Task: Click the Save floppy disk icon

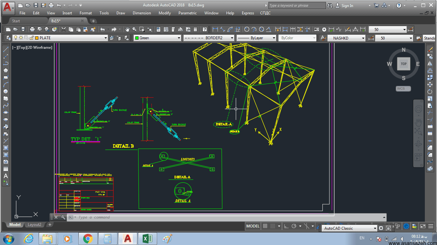Action: click(x=23, y=29)
